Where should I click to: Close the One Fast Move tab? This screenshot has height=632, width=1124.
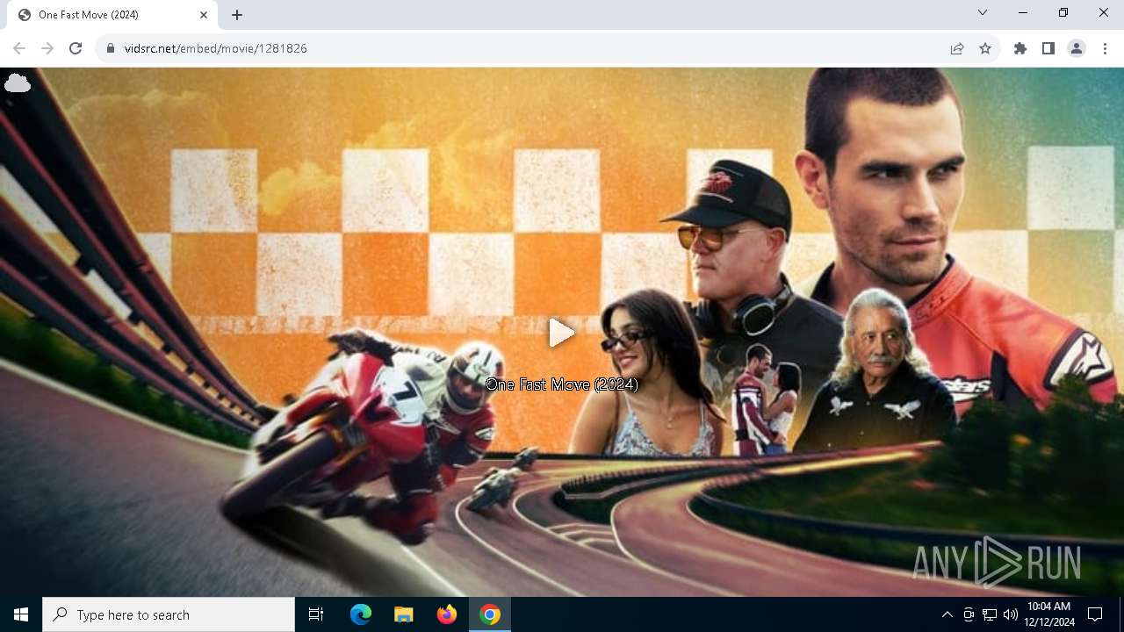coord(204,15)
